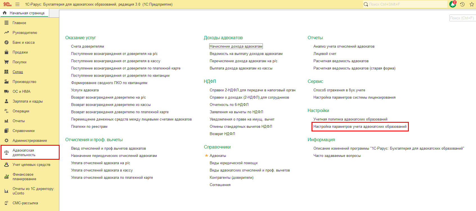The image size is (476, 211).
Task: Open the main hamburger menu
Action: 17,4
